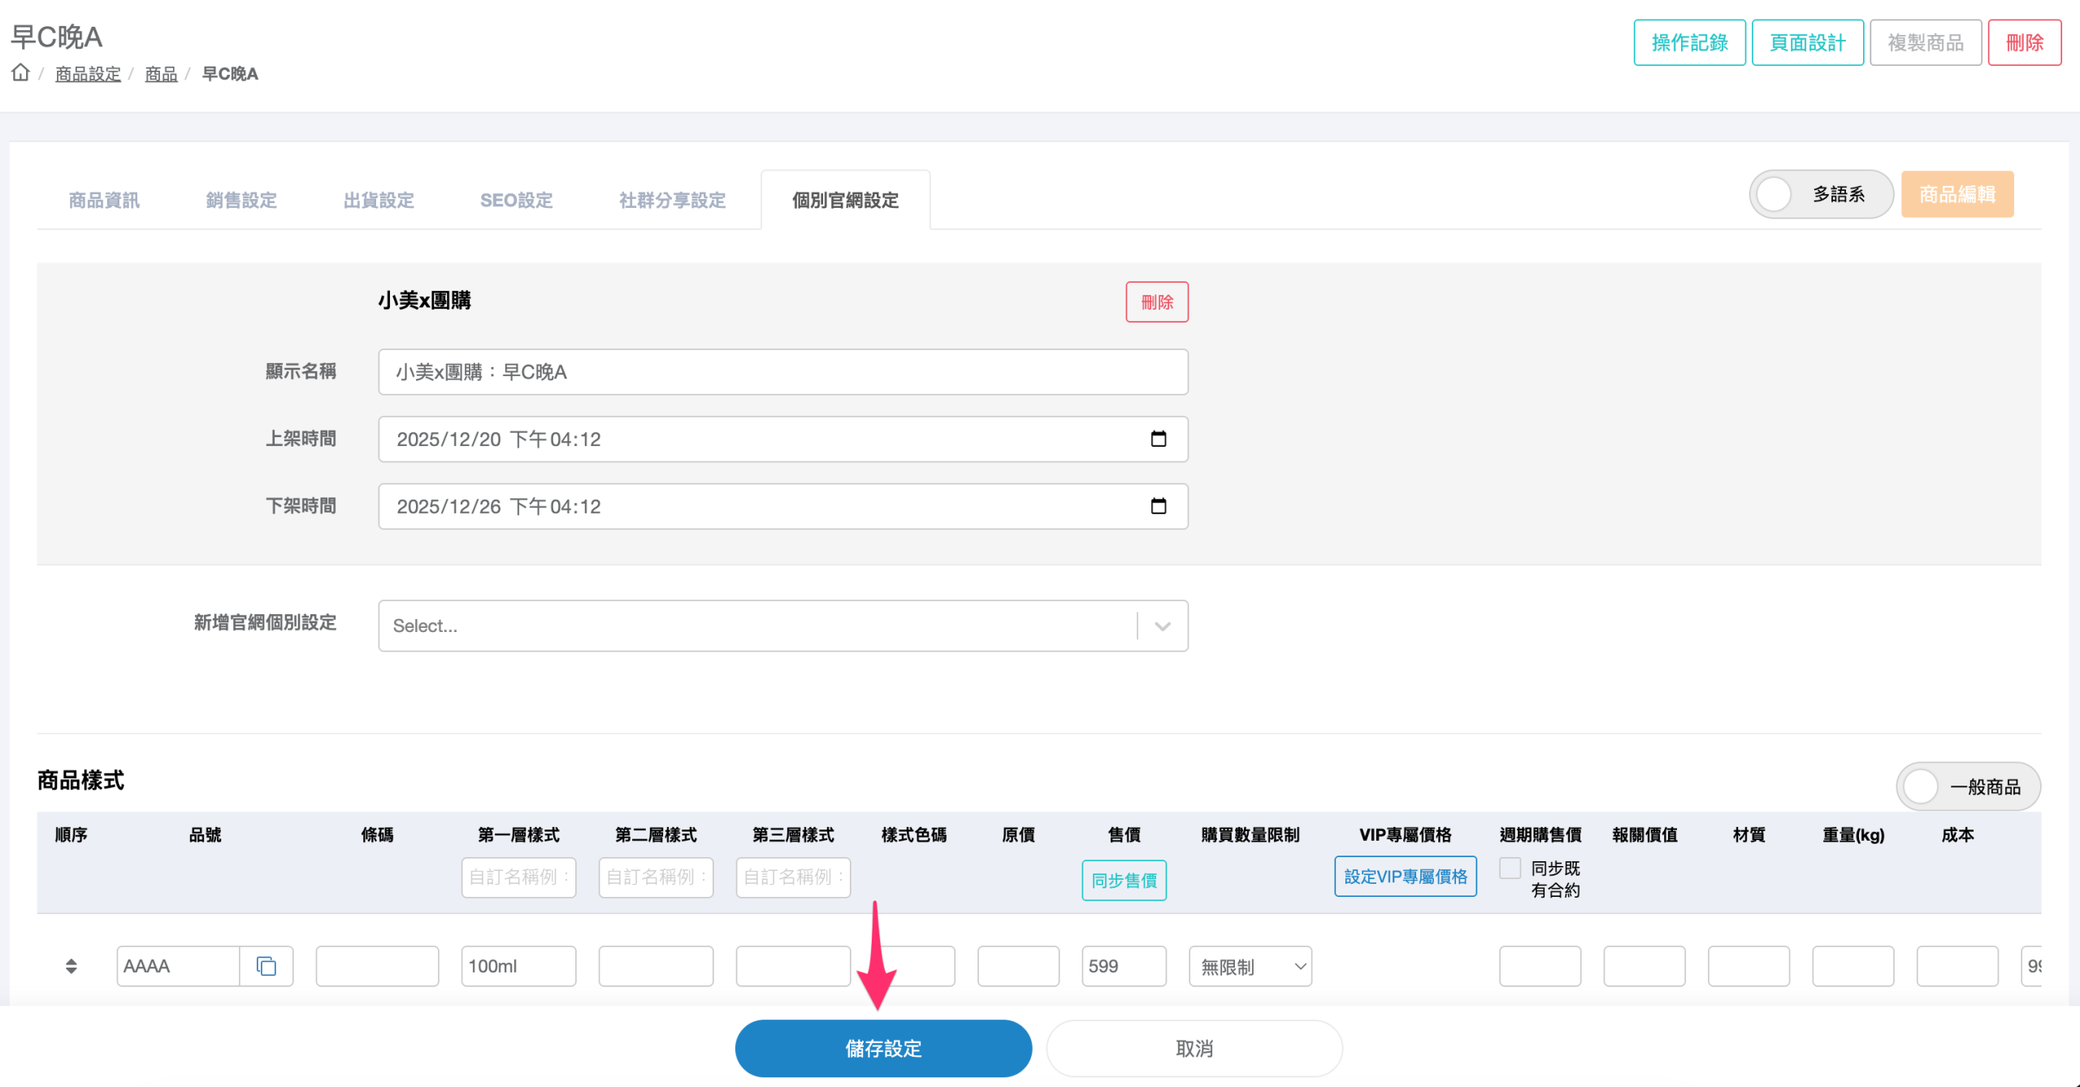Open the 無限制 purchase limit dropdown
This screenshot has height=1087, width=2080.
(1250, 966)
